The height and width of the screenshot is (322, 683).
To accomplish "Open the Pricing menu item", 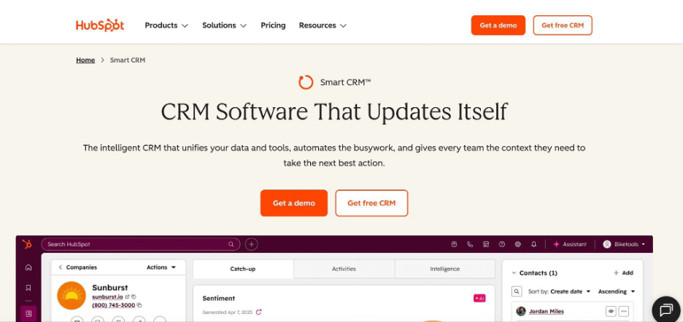I will point(273,25).
